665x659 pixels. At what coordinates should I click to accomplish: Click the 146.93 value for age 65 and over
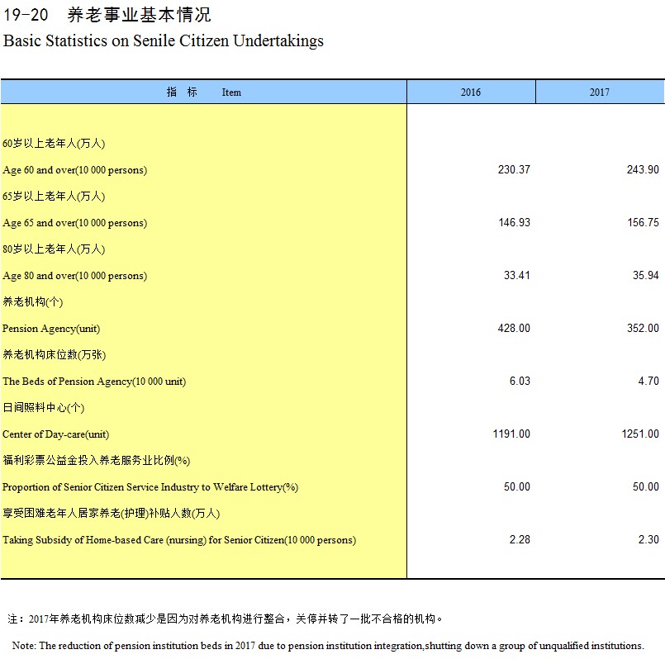(514, 223)
